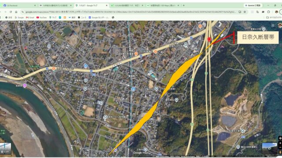Click the marker beside the solar farm
The width and height of the screenshot is (282, 158).
point(242,131)
